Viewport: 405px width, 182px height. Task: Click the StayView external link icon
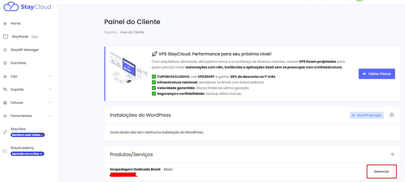tap(5, 132)
